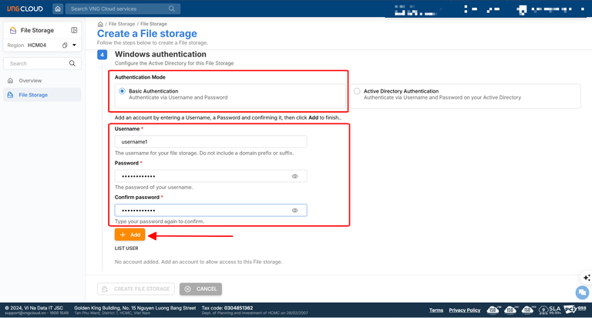Reveal the Confirm password field with eye icon
The height and width of the screenshot is (318, 592).
click(294, 211)
